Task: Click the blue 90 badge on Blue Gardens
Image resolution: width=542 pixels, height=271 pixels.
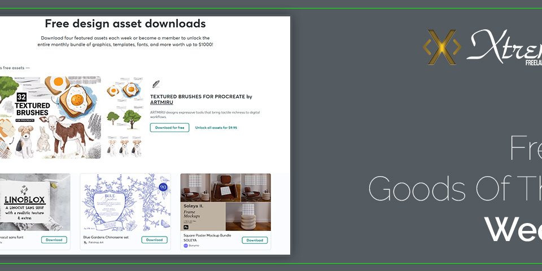Action: [163, 187]
